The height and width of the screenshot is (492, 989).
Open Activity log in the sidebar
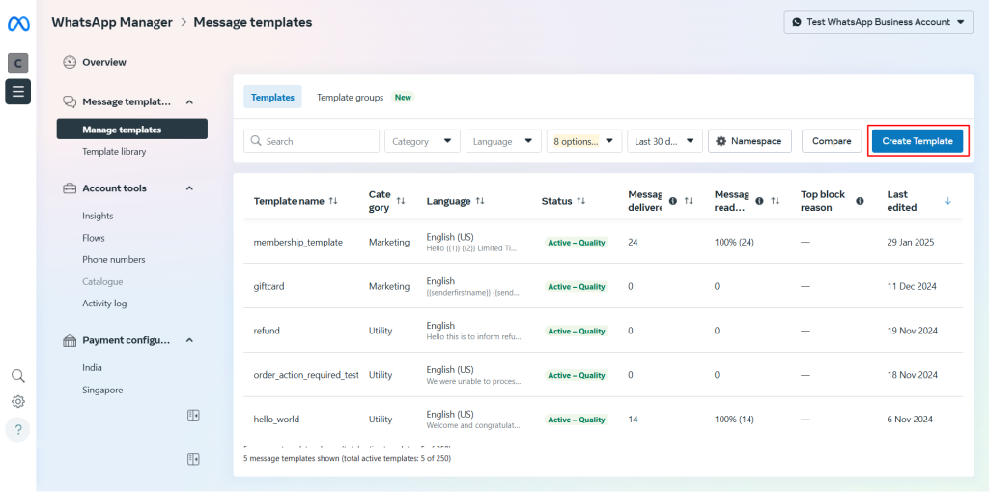104,304
